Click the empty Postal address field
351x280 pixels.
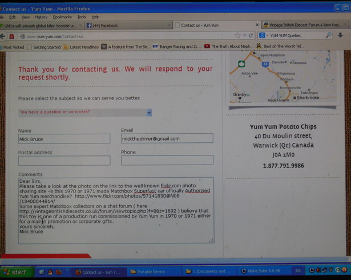[64, 161]
